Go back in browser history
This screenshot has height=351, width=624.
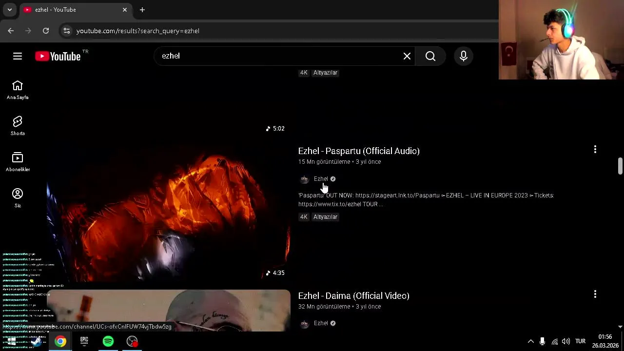pyautogui.click(x=11, y=31)
